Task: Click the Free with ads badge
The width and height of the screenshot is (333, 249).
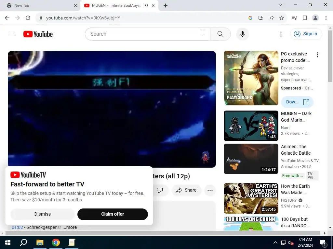Action: point(293,175)
